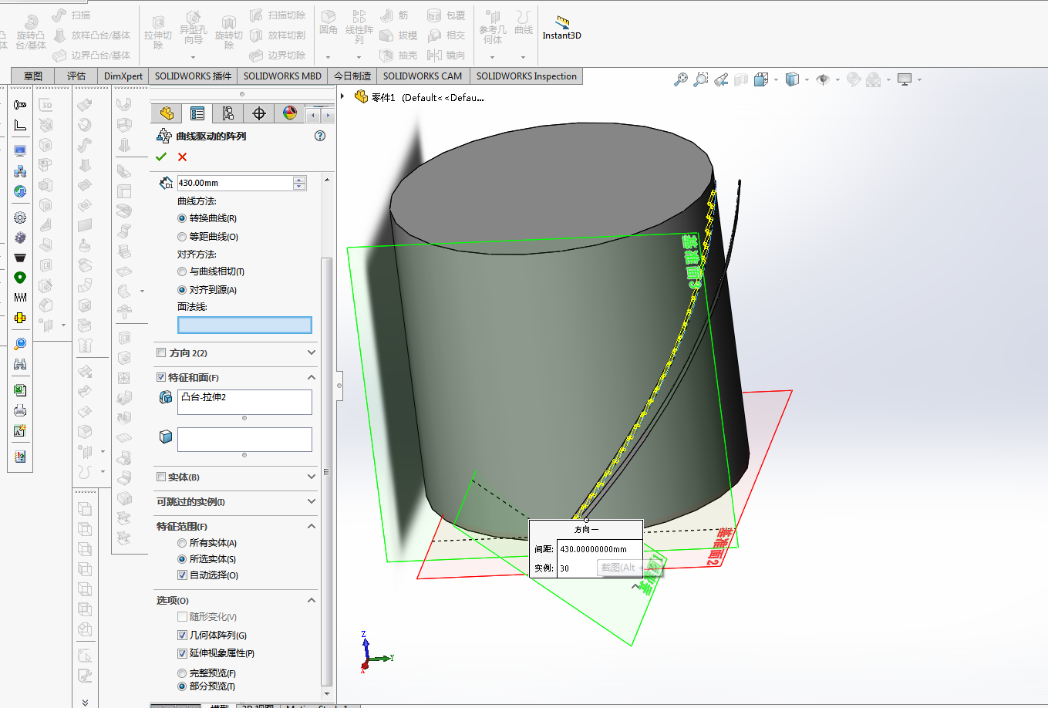Click the printer icon in left toolbar
Screen dimensions: 1048x708
20,410
